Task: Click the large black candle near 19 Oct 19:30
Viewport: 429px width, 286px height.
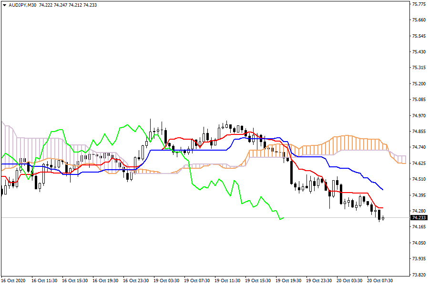Action: coord(291,173)
